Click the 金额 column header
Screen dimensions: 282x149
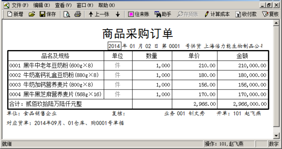[242, 56]
